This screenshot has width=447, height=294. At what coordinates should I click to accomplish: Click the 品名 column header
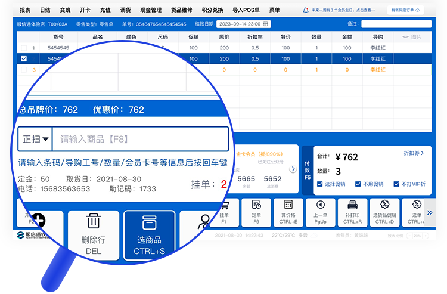[98, 37]
